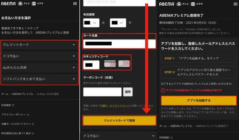This screenshot has height=140, width=239.
Task: Click お支払い方法を選択 heading
Action: [16, 18]
